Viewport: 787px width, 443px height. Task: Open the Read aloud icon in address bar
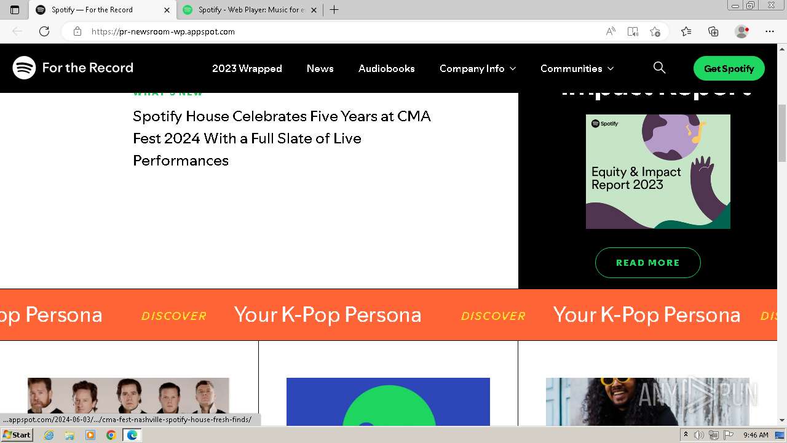(611, 31)
